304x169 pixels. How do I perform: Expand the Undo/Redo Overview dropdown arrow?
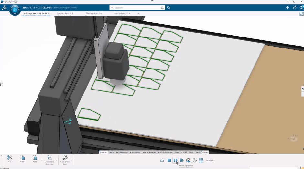(57, 160)
